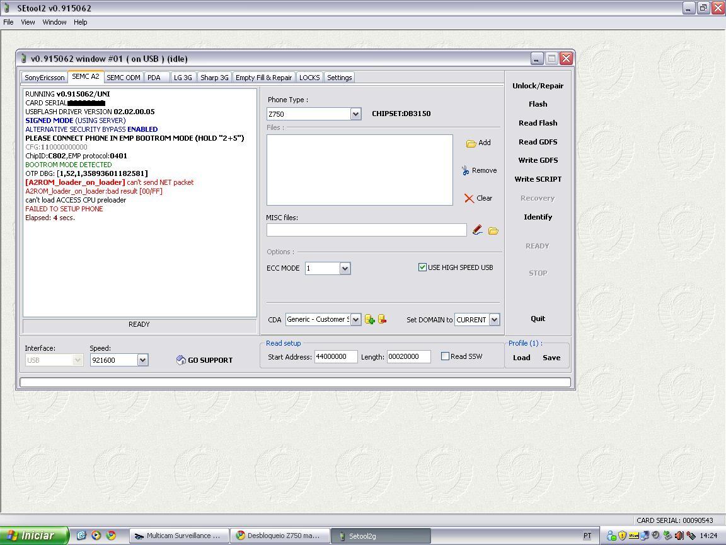The height and width of the screenshot is (545, 726).
Task: Click the Load profile button
Action: click(521, 358)
